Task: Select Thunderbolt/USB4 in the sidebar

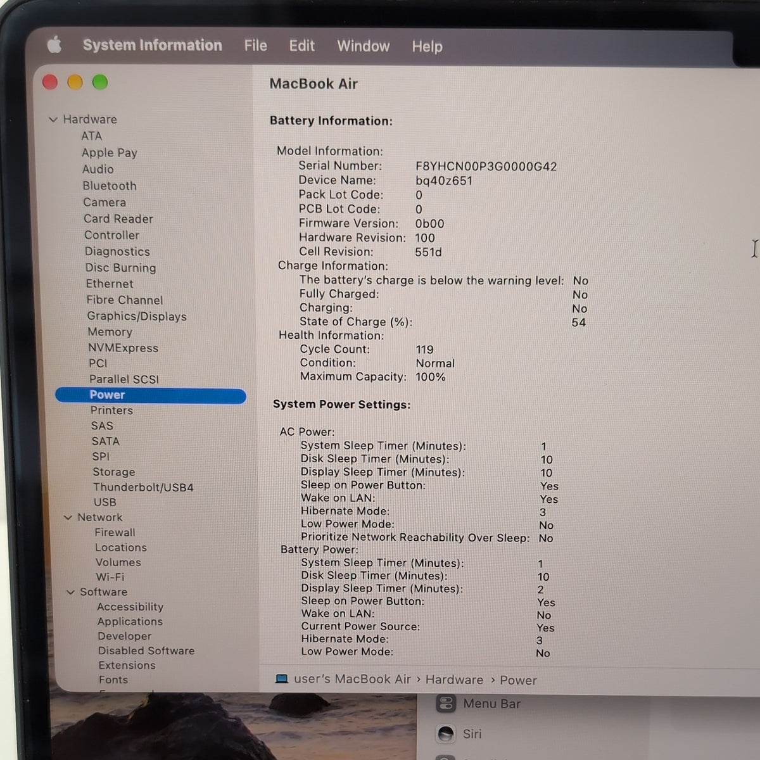Action: point(143,487)
